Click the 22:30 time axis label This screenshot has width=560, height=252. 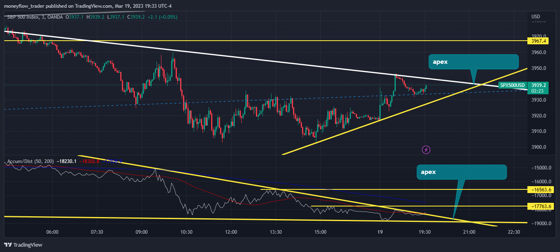pyautogui.click(x=514, y=232)
